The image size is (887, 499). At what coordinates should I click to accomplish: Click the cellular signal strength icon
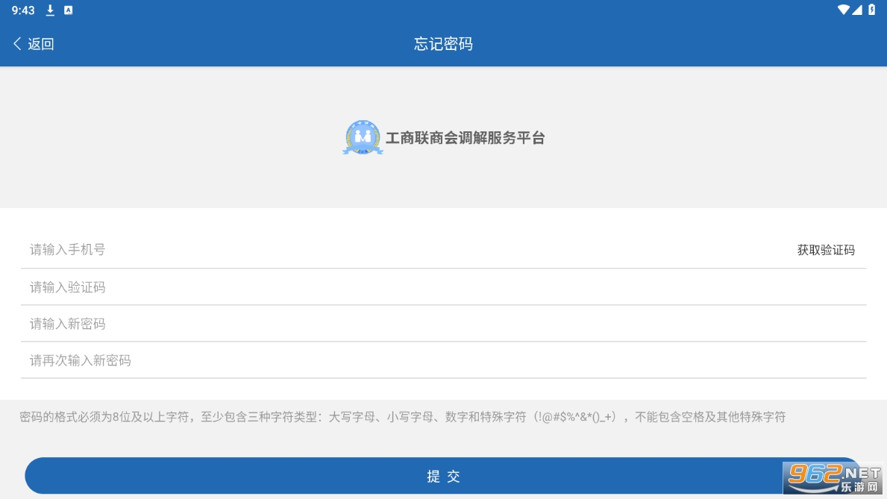click(857, 10)
